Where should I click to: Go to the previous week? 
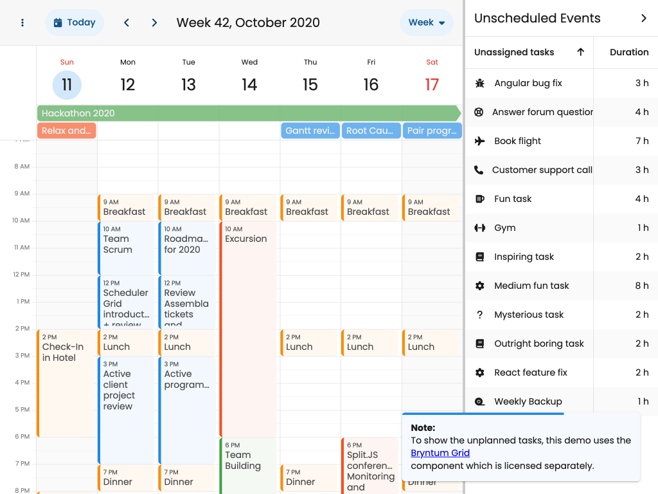127,23
